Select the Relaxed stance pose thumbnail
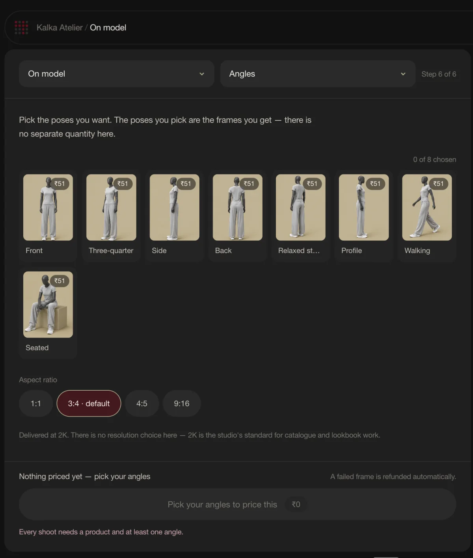 [301, 208]
